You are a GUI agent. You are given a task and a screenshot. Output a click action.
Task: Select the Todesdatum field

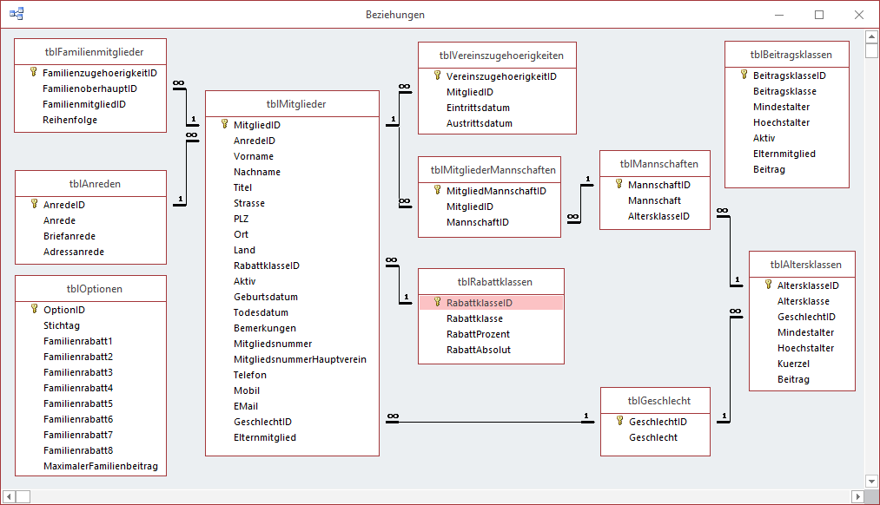coord(261,312)
